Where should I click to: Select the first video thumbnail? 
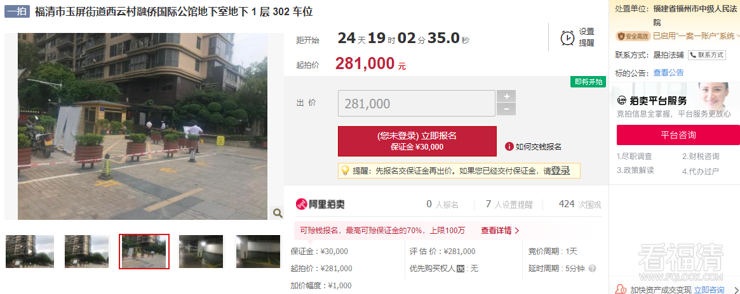tap(30, 251)
